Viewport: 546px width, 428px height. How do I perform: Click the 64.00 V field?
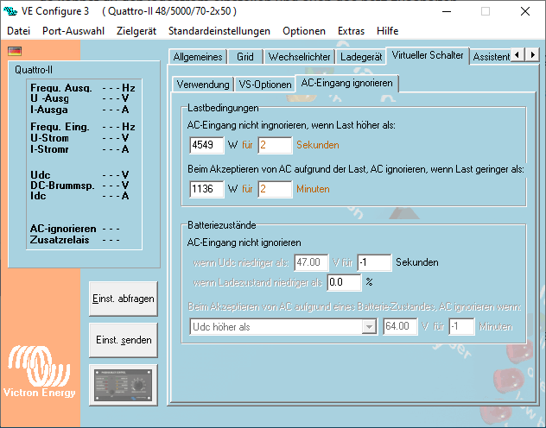point(400,326)
